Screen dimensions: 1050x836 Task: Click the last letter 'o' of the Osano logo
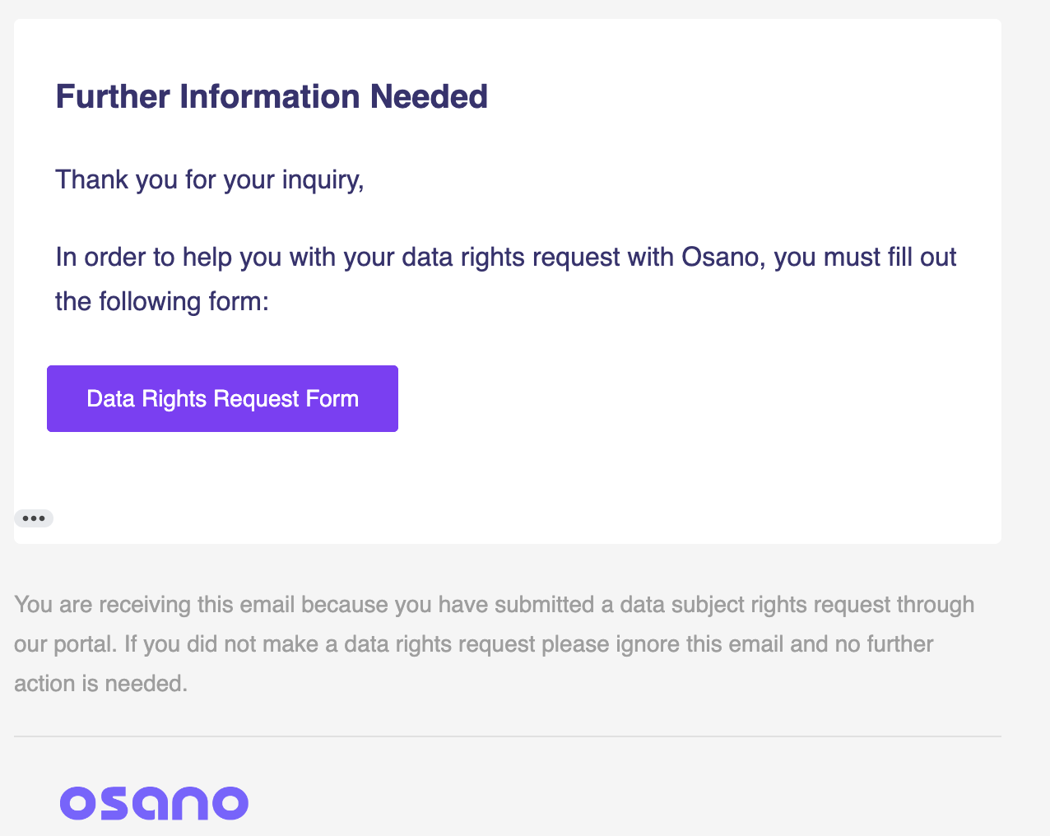230,804
